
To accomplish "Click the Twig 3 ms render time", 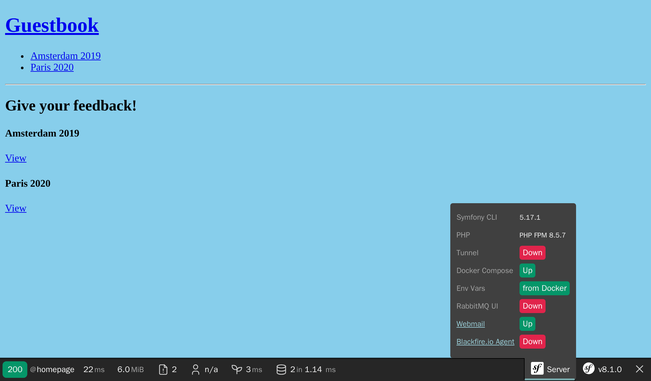I will click(x=254, y=370).
